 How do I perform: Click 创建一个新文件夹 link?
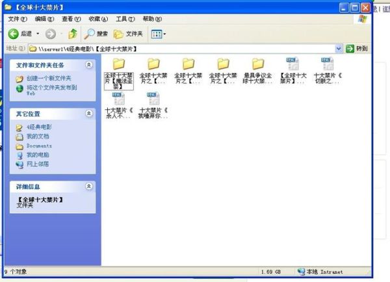coord(49,79)
